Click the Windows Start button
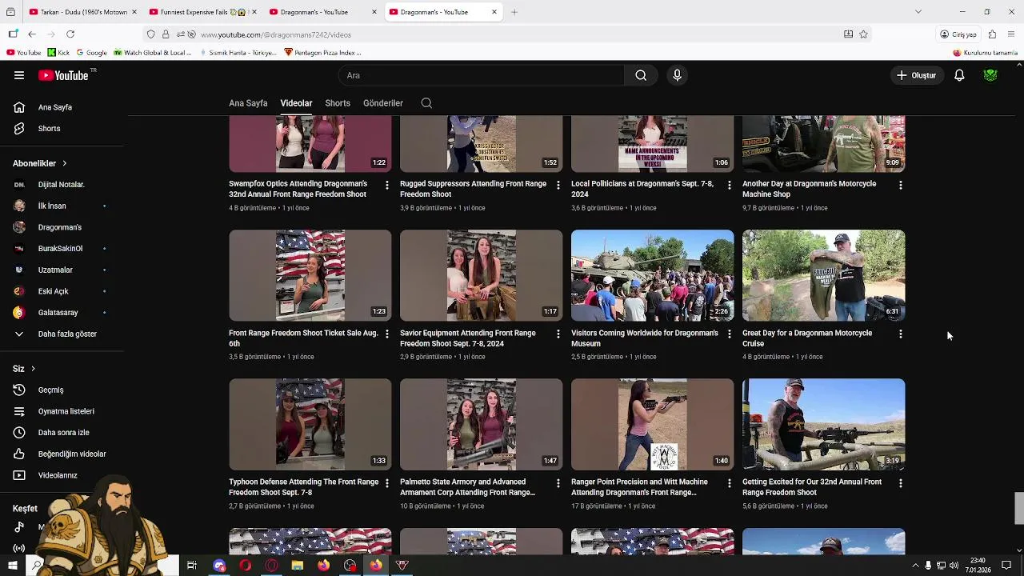 click(12, 566)
